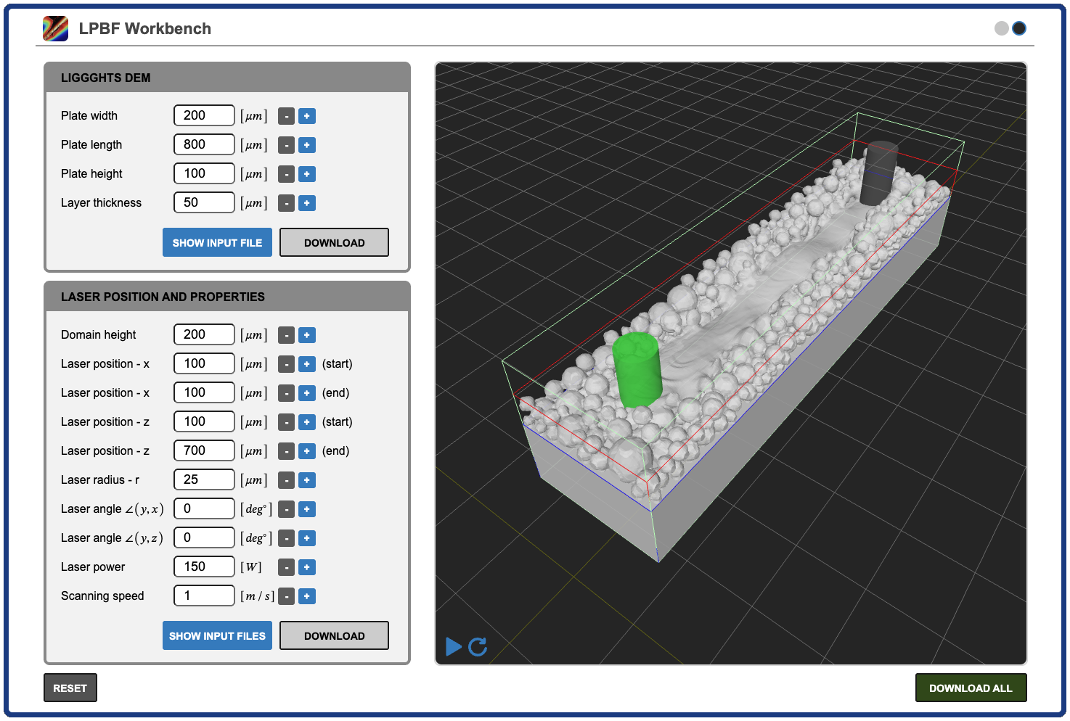Edit the Plate height field
Screen dimensions: 1070x721
(x=204, y=173)
